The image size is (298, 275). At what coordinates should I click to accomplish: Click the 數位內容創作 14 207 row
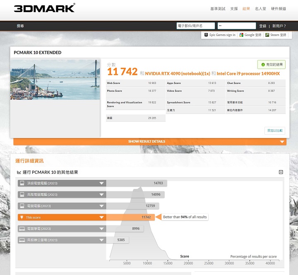point(256,110)
